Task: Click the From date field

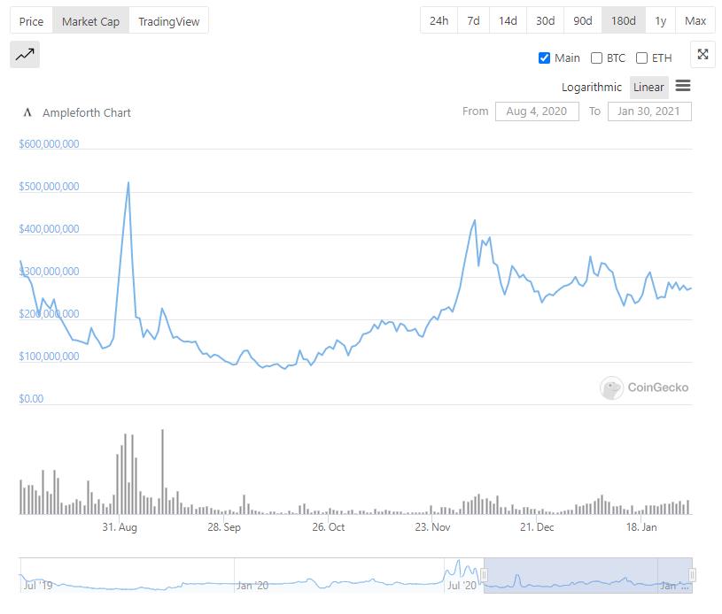Action: coord(536,111)
